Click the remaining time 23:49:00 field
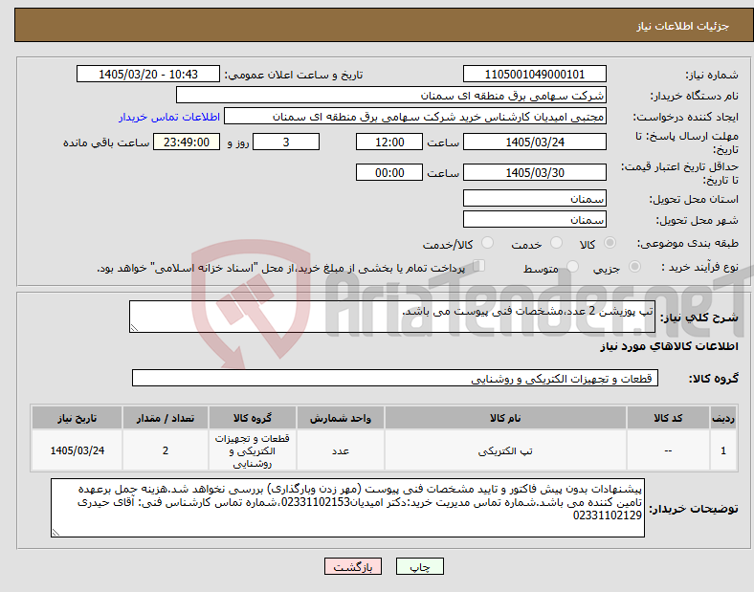The image size is (754, 592). pos(187,142)
